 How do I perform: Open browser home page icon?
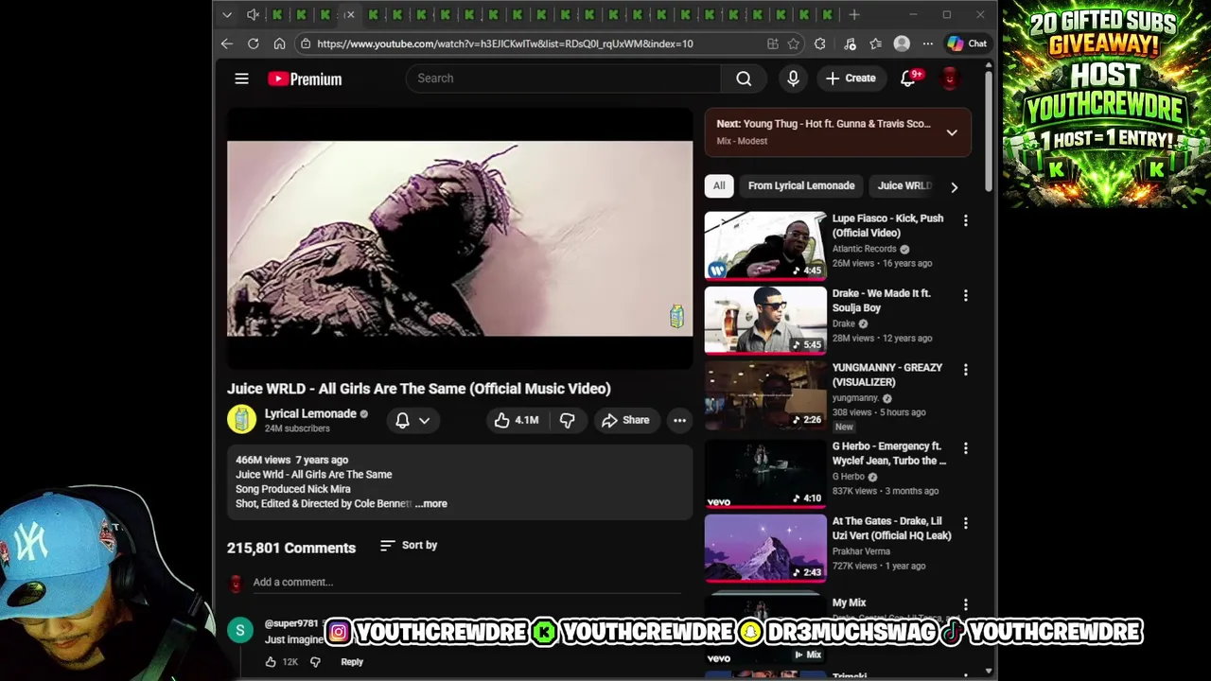[279, 44]
